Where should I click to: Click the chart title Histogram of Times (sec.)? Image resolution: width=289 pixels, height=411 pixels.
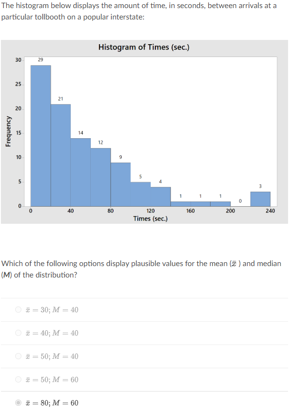[144, 47]
